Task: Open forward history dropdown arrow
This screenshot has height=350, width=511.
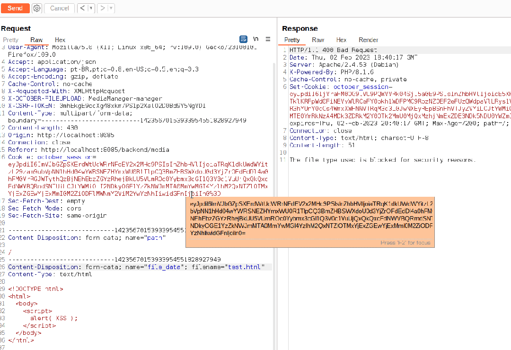Action: pos(111,8)
